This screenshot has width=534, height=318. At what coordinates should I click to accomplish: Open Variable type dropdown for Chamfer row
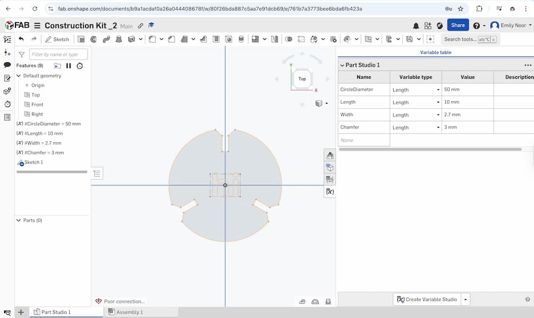pyautogui.click(x=438, y=127)
